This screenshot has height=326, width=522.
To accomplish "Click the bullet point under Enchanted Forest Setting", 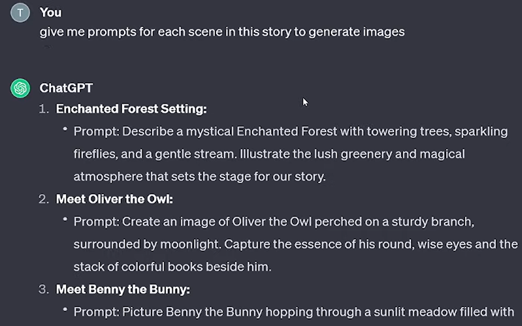I will [x=65, y=130].
